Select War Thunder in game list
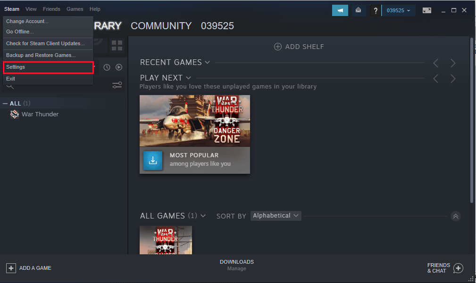The image size is (476, 283). (x=40, y=114)
